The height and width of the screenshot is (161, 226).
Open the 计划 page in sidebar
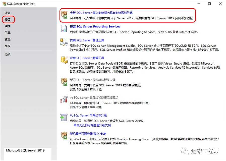click(x=8, y=13)
